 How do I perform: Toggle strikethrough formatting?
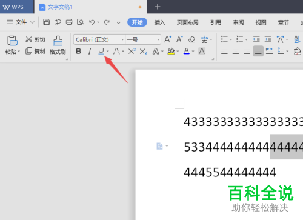click(116, 52)
